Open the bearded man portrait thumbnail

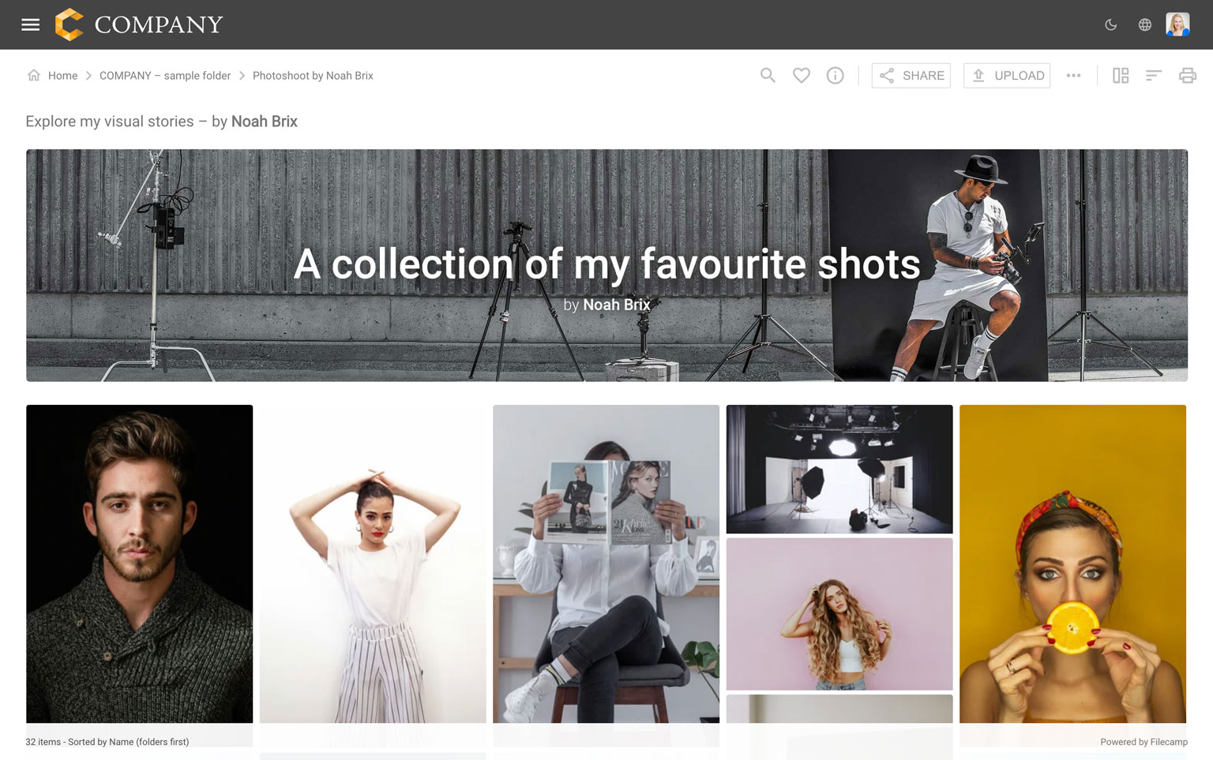pyautogui.click(x=140, y=563)
